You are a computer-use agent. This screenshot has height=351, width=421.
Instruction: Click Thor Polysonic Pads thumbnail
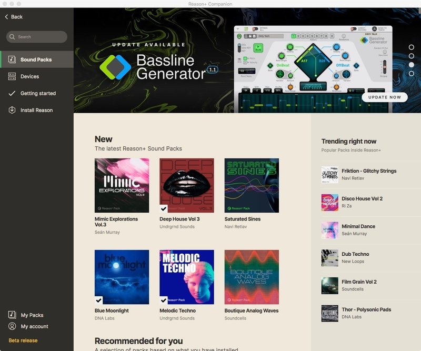click(330, 313)
